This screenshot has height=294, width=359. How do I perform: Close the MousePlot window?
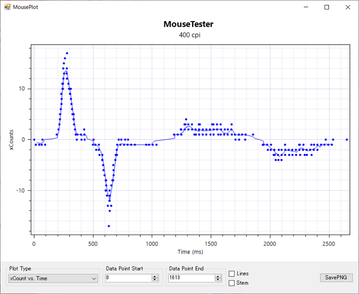pyautogui.click(x=347, y=7)
